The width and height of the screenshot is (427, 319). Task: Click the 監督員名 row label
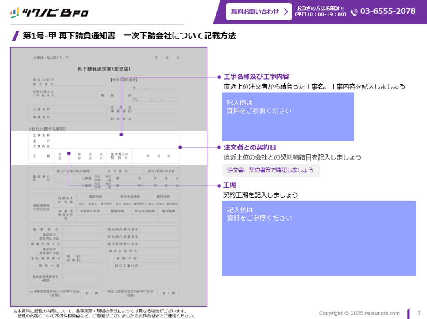[x=45, y=229]
